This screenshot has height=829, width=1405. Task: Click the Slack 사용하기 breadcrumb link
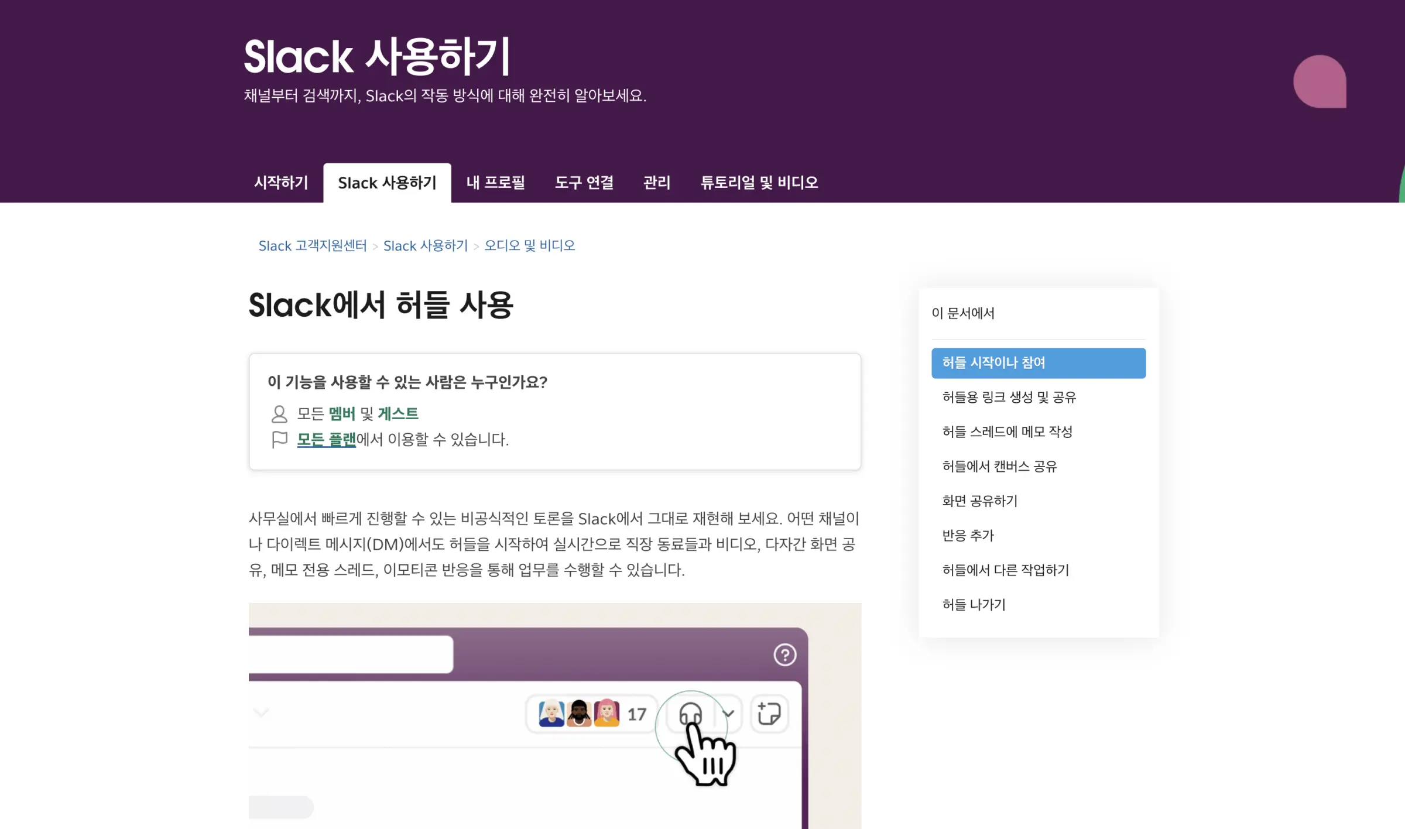pyautogui.click(x=426, y=246)
